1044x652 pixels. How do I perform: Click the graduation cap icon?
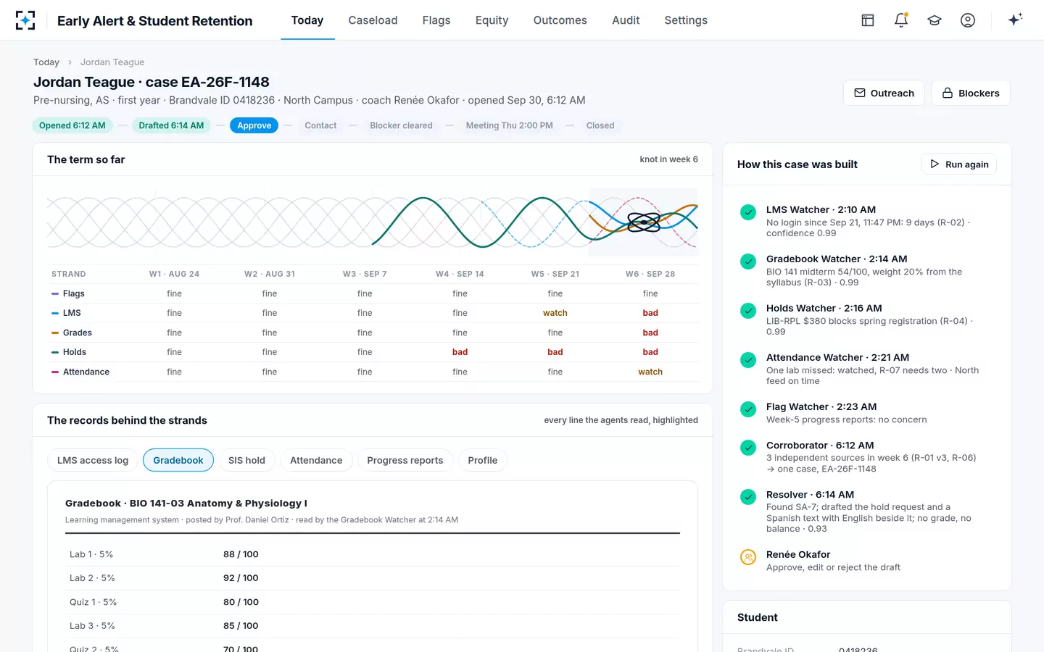click(935, 20)
